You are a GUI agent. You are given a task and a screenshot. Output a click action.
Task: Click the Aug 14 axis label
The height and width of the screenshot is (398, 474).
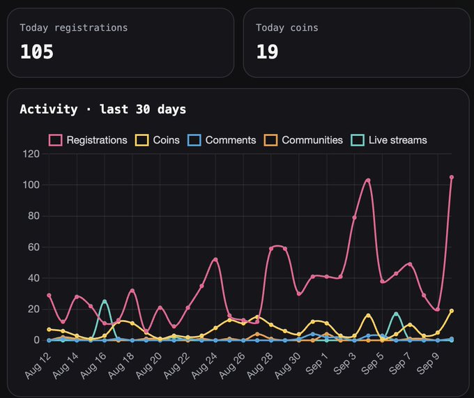[x=66, y=365]
